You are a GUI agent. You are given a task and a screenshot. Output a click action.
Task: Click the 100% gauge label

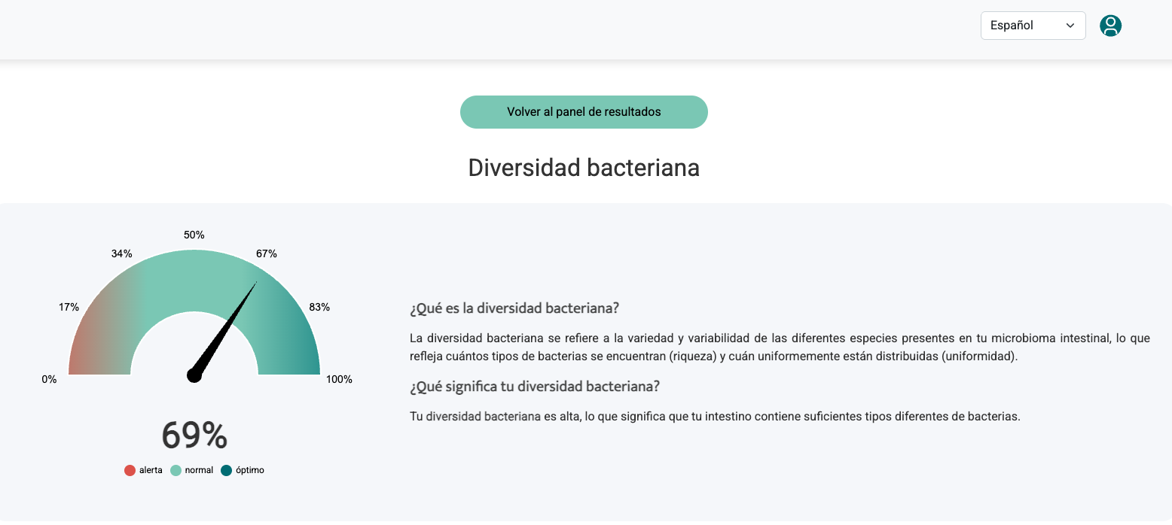[339, 380]
